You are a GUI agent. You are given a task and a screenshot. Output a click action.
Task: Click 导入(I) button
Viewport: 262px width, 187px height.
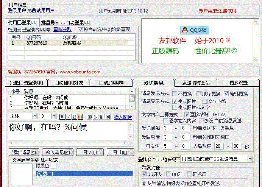(90, 152)
